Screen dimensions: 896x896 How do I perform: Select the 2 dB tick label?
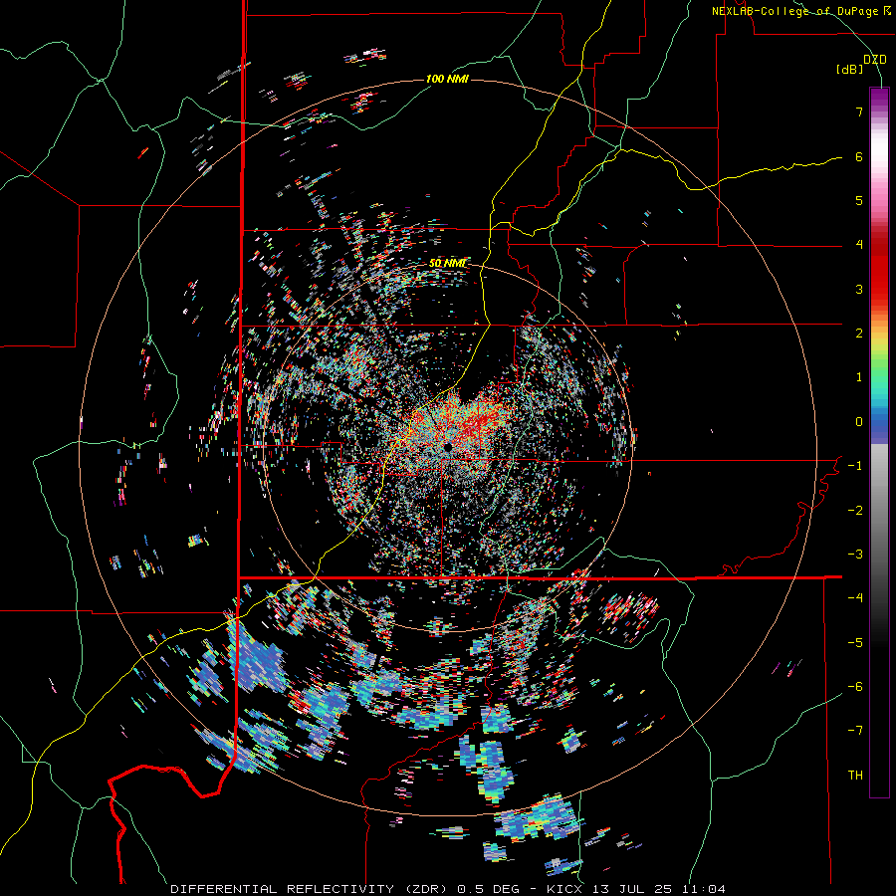click(859, 334)
